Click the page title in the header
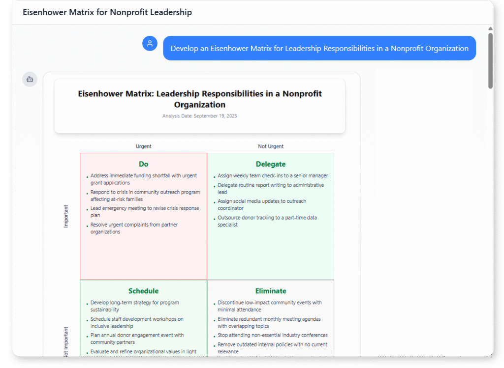504x368 pixels. tap(107, 12)
